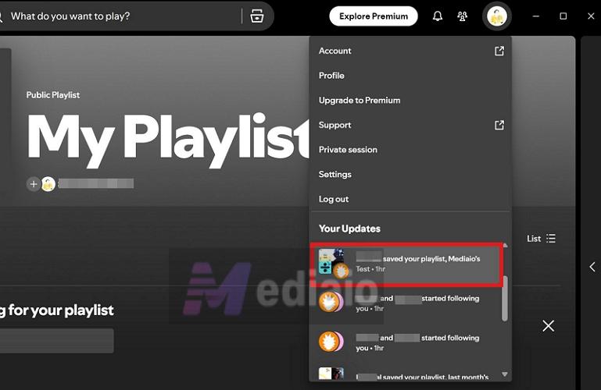Open the Account menu item
The height and width of the screenshot is (390, 601).
pyautogui.click(x=410, y=51)
